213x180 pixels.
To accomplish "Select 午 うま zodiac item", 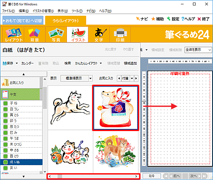I will [x=22, y=138].
